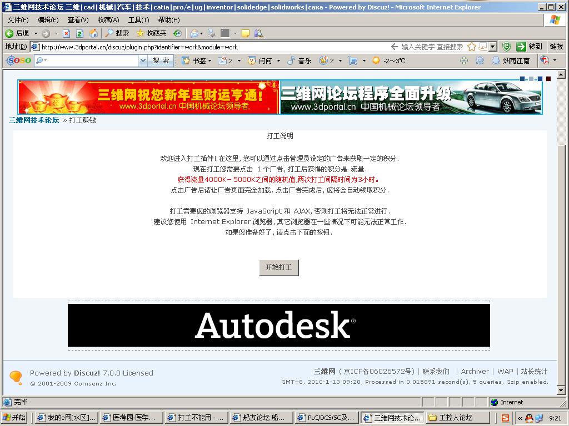
Task: Click the SOSO 搜索 button
Action: 161,60
